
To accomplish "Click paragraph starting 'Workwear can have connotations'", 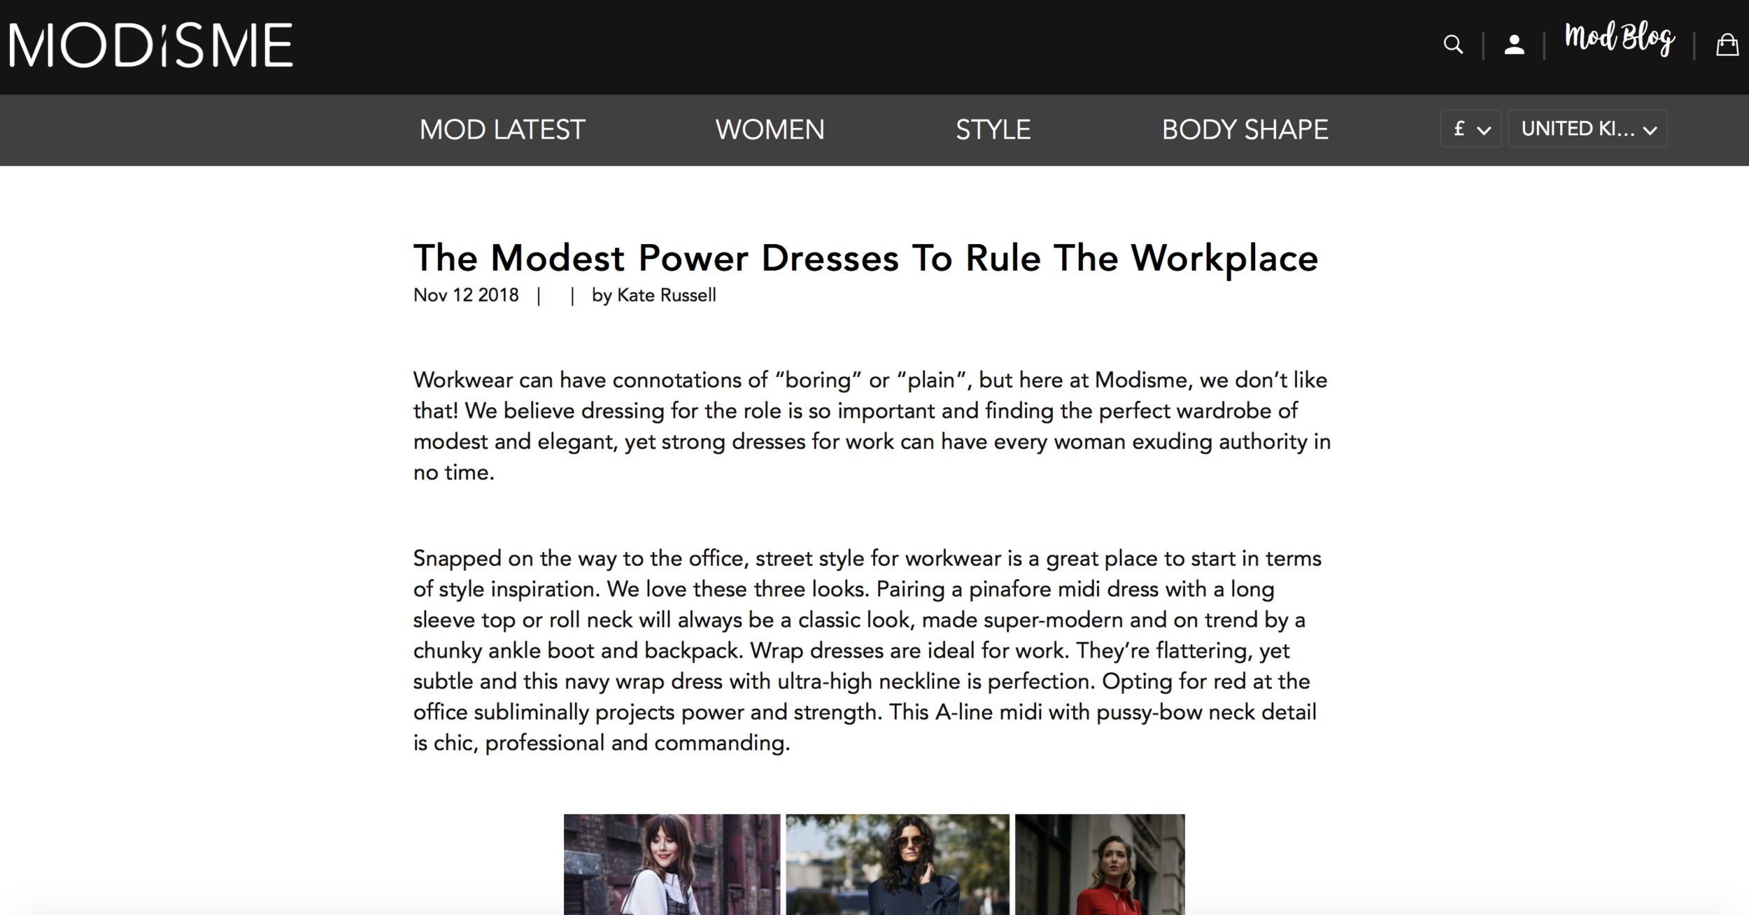I will pos(872,426).
